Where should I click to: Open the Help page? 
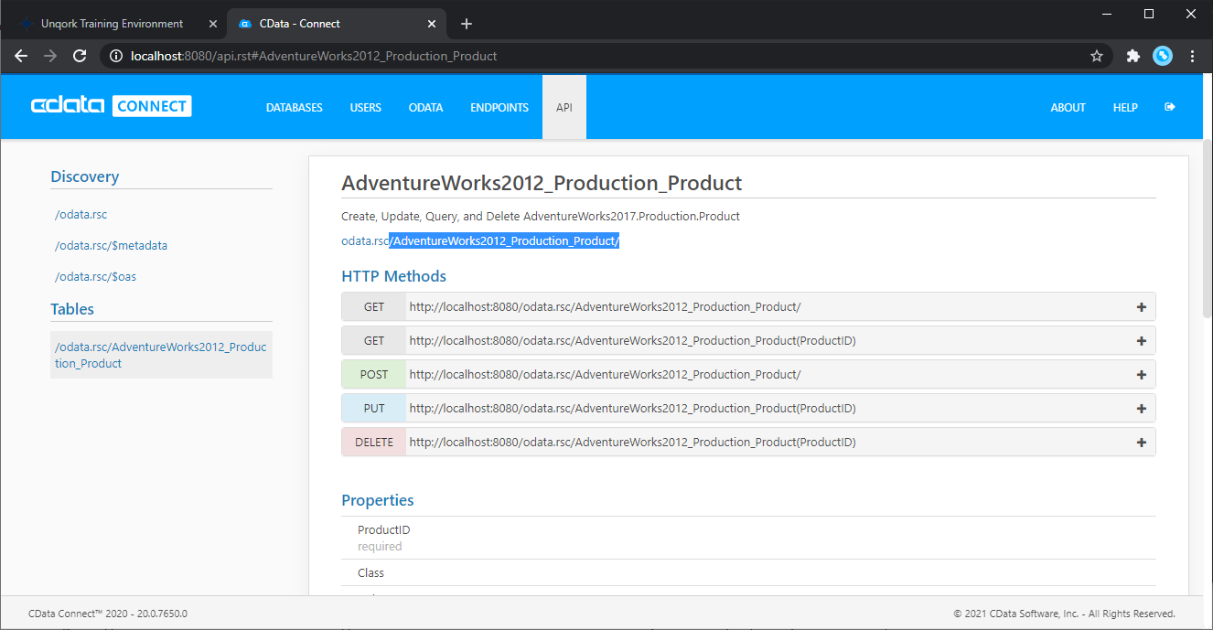[1125, 107]
